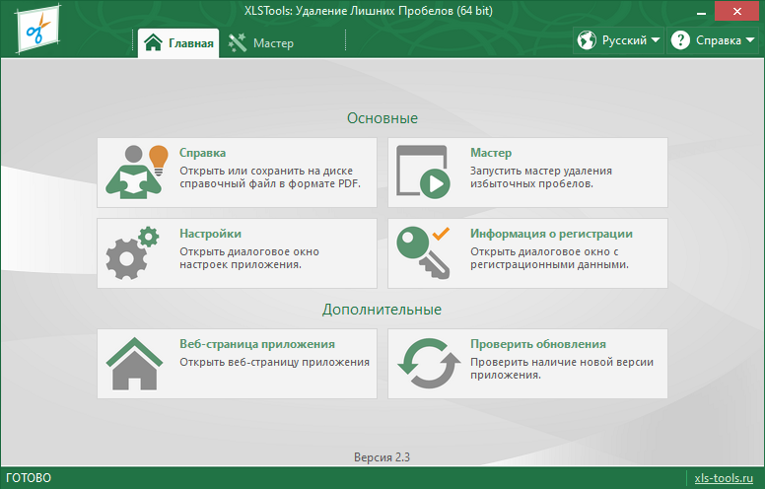Open the xls-tools.ru link in status bar

(x=724, y=478)
